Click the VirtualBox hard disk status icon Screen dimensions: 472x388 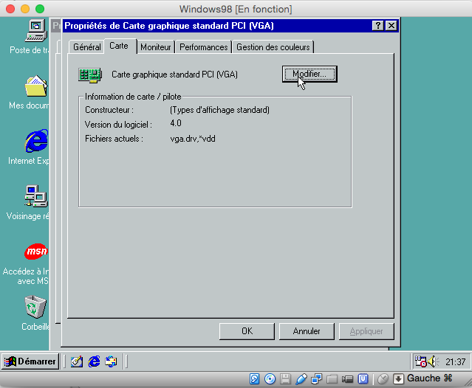click(x=254, y=379)
